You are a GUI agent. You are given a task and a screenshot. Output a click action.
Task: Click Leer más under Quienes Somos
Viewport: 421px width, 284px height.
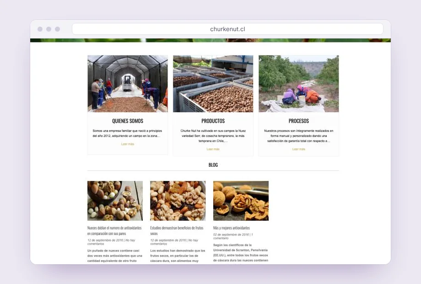pos(128,144)
